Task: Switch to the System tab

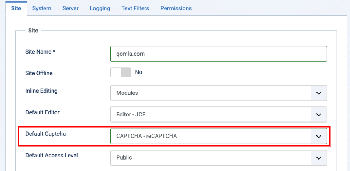Action: point(42,9)
